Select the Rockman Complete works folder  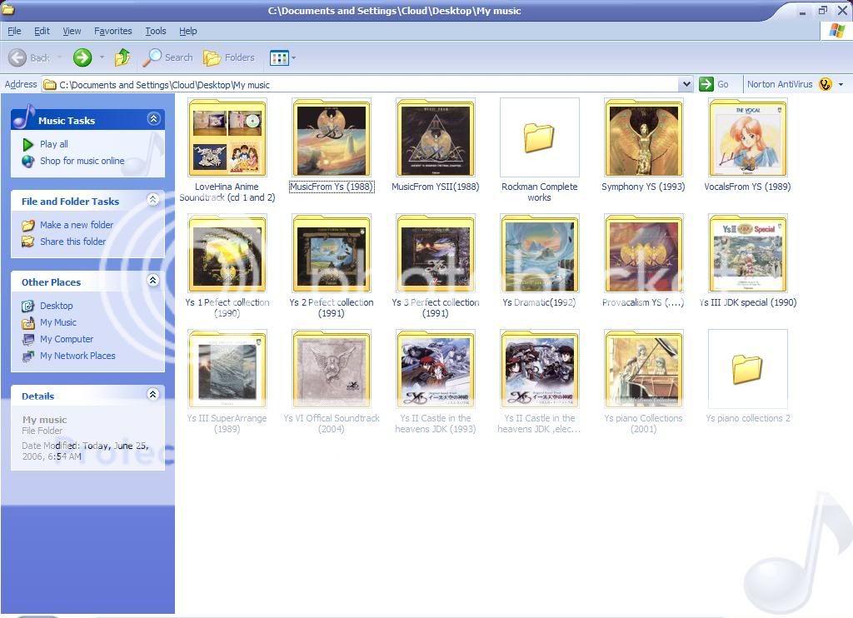pyautogui.click(x=539, y=138)
